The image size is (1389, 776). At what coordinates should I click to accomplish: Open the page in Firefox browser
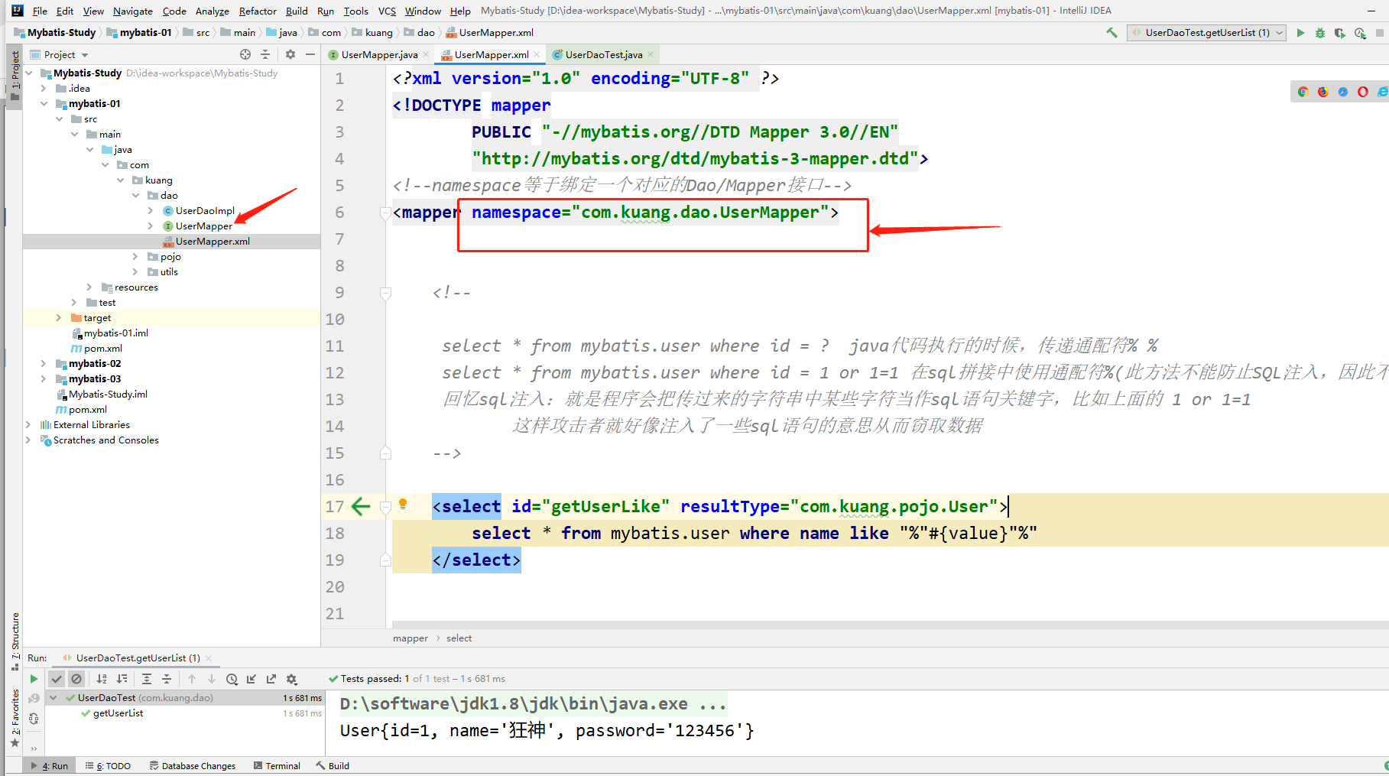(1323, 92)
